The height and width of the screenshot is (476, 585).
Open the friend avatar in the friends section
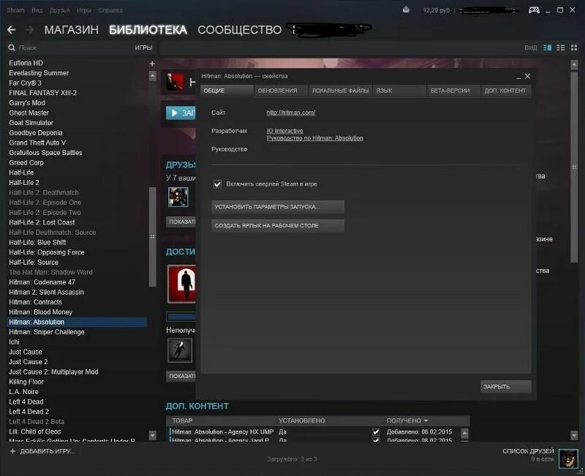178,197
